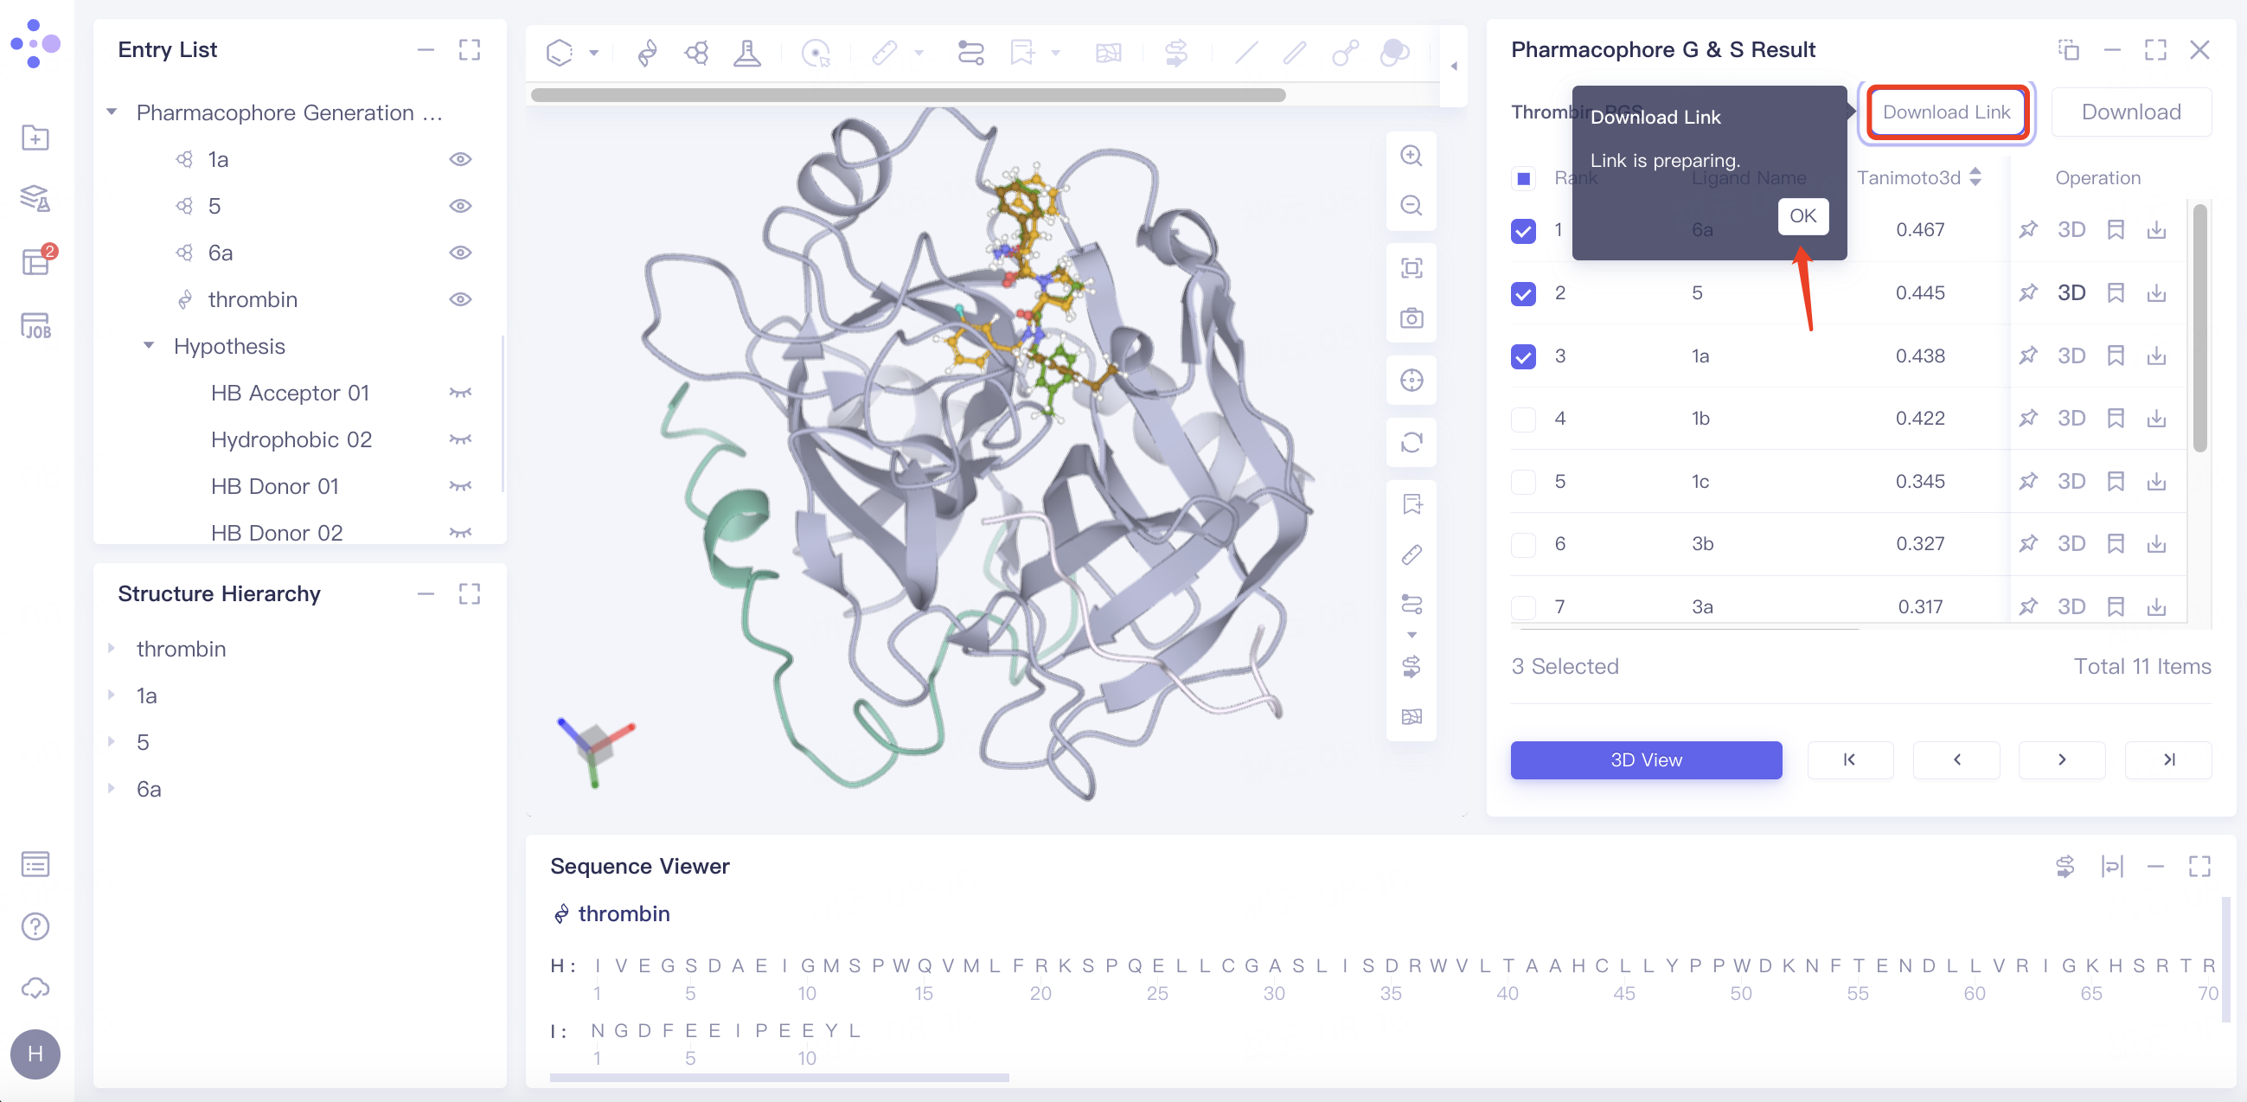This screenshot has height=1102, width=2247.
Task: Open the list panel icon in sidebar
Action: pyautogui.click(x=35, y=864)
